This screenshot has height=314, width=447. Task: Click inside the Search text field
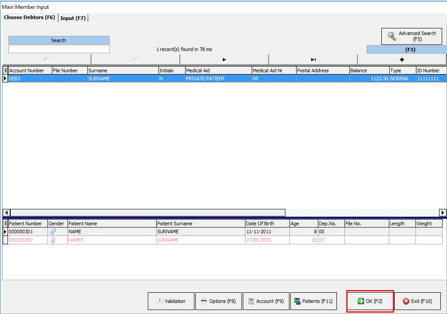(x=59, y=49)
